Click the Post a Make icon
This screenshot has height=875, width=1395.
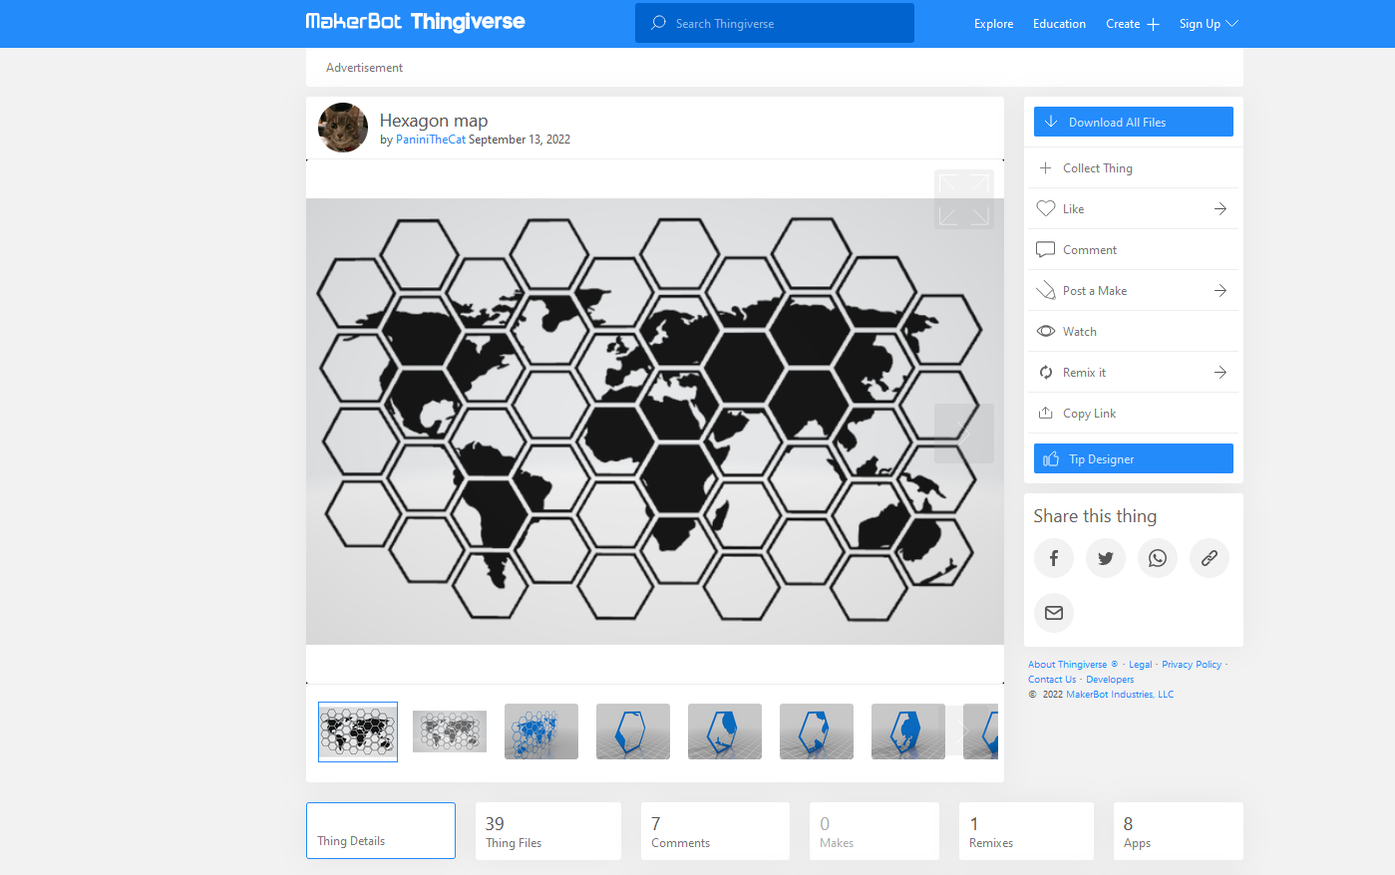pos(1046,291)
